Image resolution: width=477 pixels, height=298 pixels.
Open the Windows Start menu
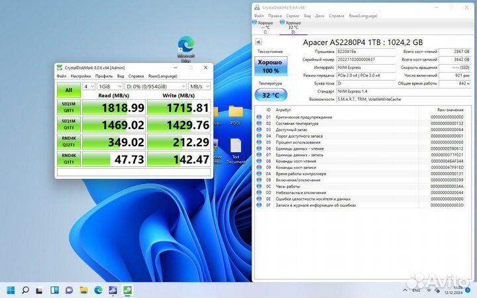[x=11, y=290]
